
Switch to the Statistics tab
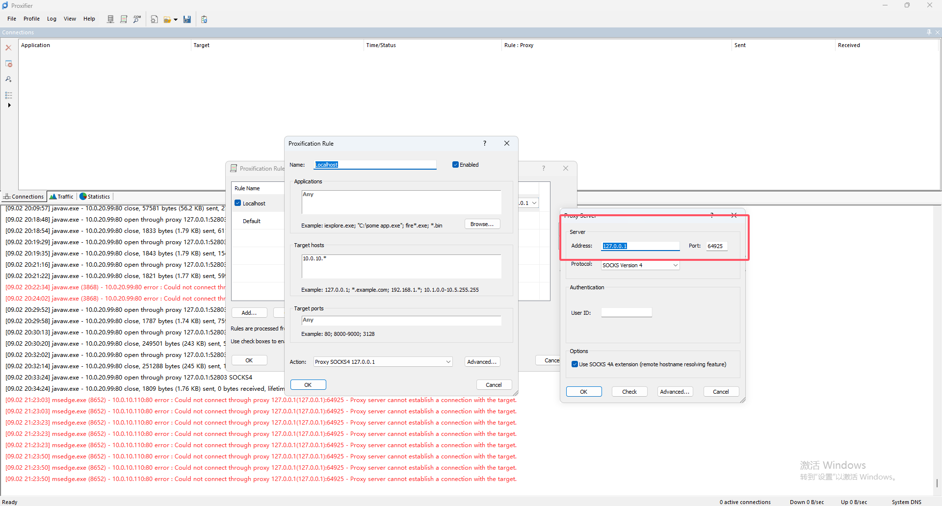pos(95,197)
